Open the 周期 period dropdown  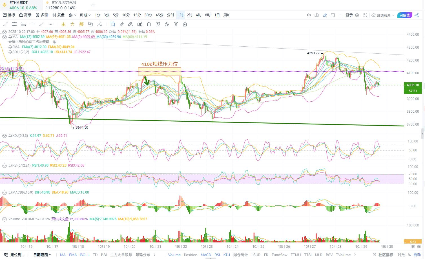click(85, 15)
